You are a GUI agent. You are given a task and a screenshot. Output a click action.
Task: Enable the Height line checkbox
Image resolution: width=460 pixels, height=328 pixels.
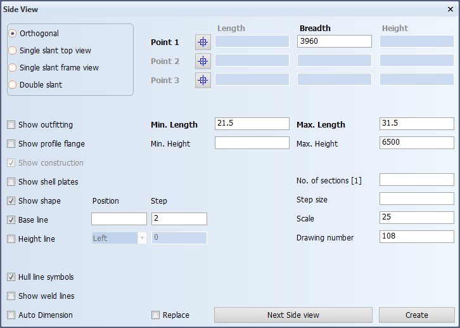pos(11,239)
